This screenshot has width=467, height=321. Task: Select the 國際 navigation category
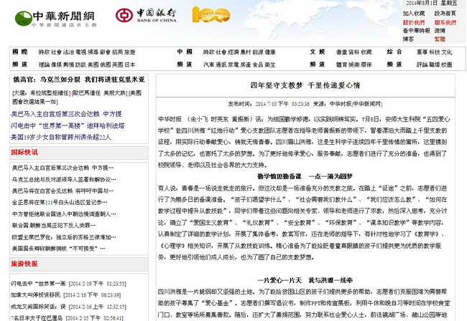click(19, 52)
